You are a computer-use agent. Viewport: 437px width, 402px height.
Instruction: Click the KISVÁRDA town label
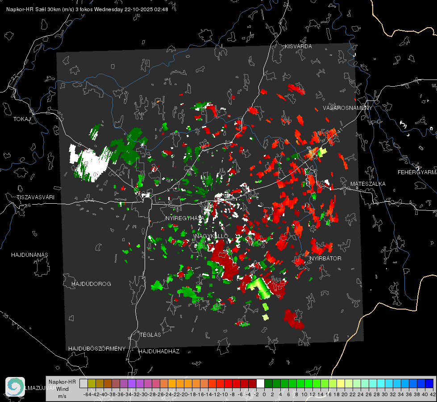tap(298, 46)
